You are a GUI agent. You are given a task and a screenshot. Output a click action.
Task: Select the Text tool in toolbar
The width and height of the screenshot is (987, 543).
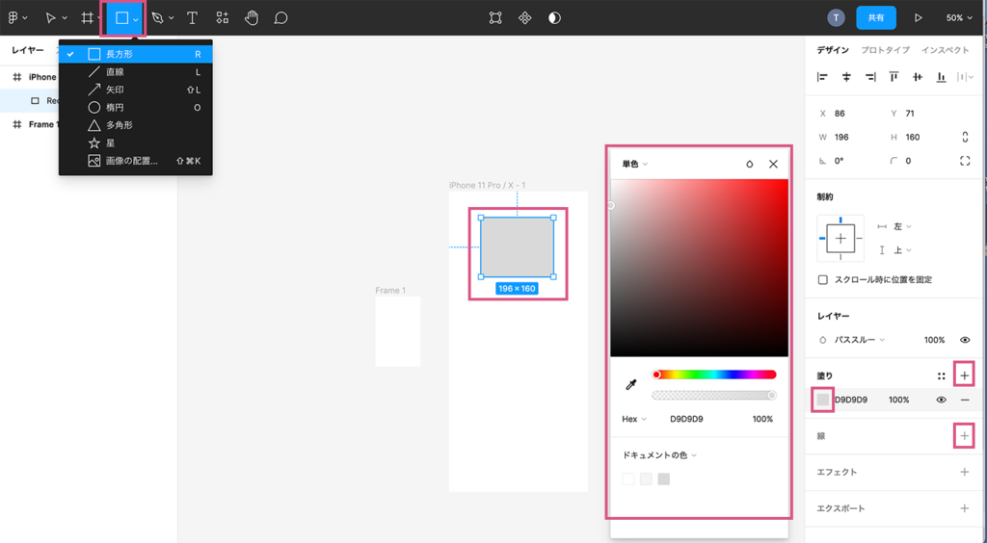pyautogui.click(x=193, y=17)
